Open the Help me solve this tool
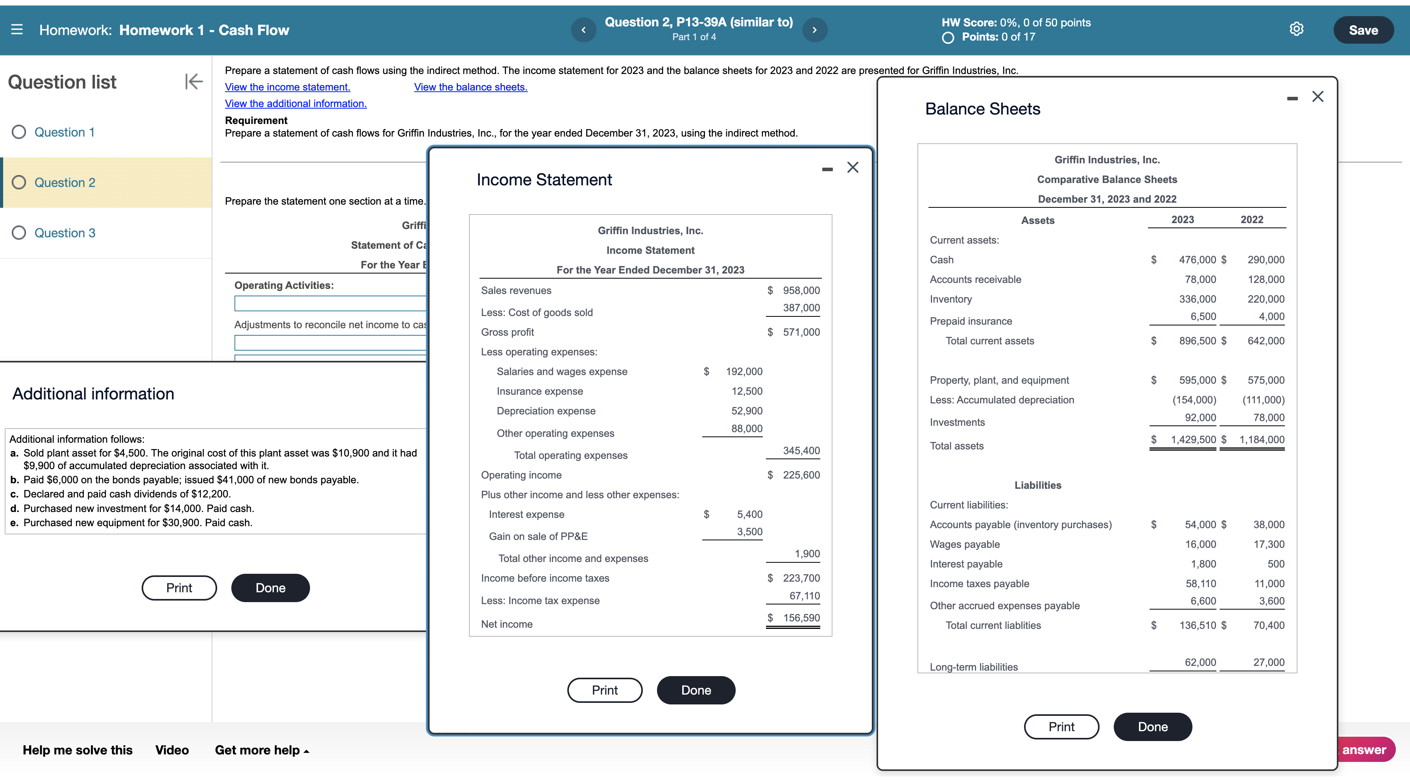The height and width of the screenshot is (780, 1410). (x=77, y=750)
